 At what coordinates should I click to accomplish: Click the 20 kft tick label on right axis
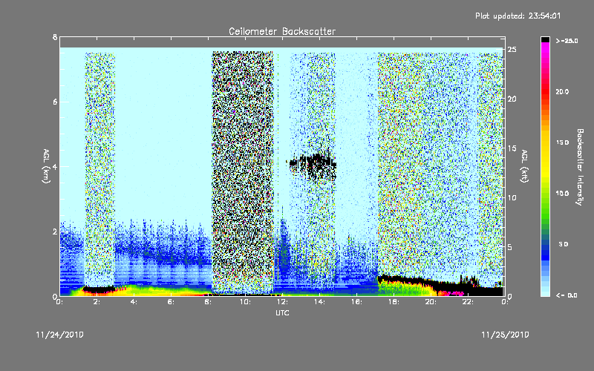pos(512,99)
